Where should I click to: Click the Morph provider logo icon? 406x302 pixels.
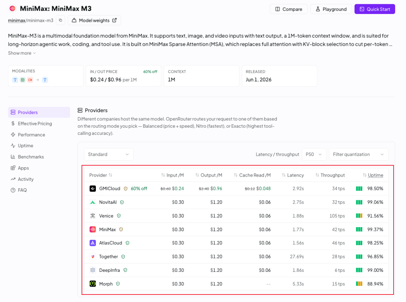[93, 284]
